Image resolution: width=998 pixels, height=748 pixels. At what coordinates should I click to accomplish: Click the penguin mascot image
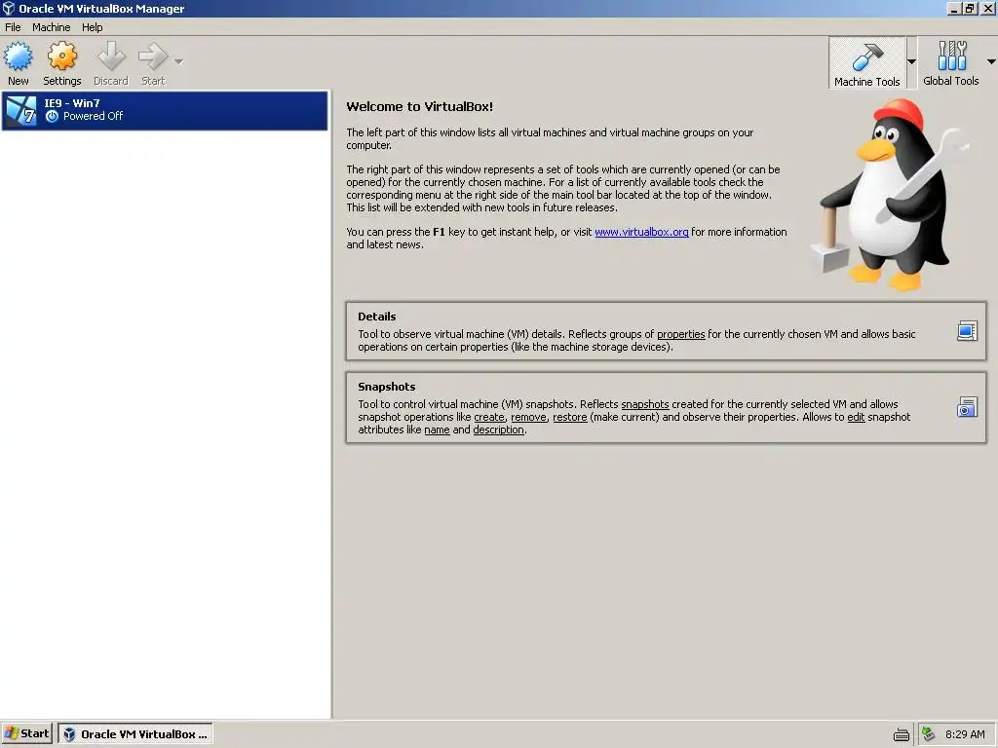coord(890,195)
